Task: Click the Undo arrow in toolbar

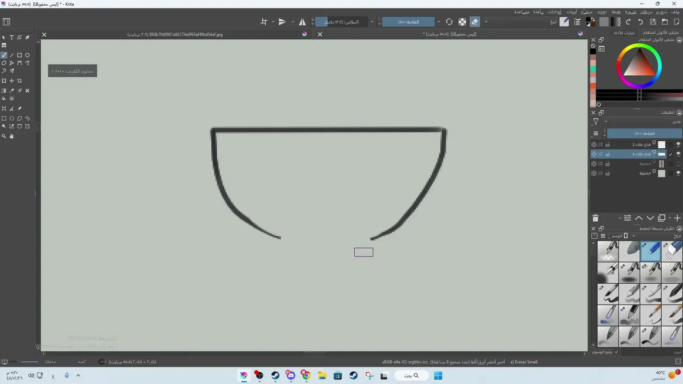Action: point(640,22)
